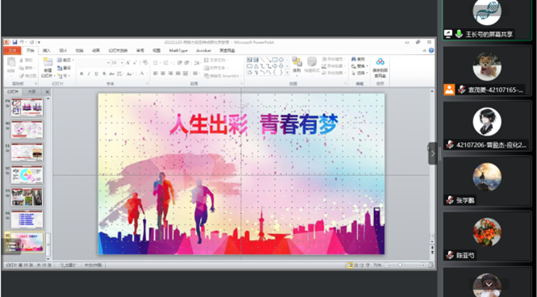This screenshot has width=537, height=297.
Task: Expand the shapes gallery more arrow
Action: (287, 73)
